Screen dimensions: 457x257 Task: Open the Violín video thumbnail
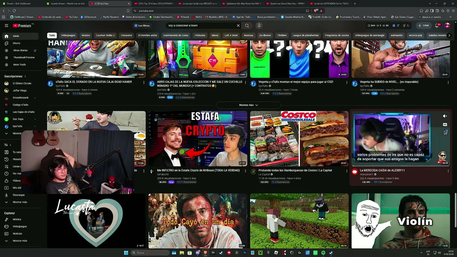[401, 221]
